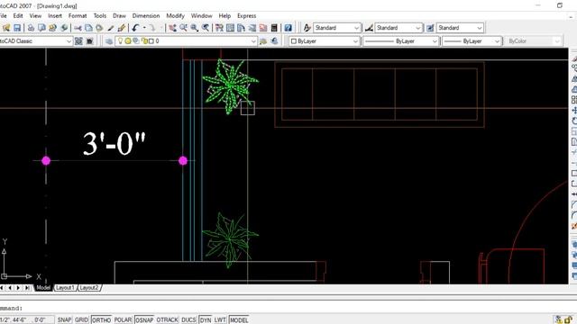
Task: Save the drawing with the Save icon
Action: point(17,28)
